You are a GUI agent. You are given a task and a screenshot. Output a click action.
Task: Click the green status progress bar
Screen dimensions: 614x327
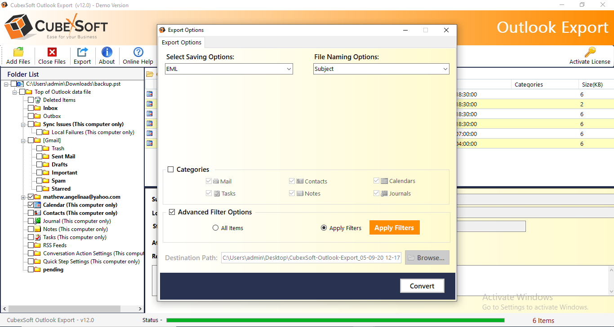[335, 320]
